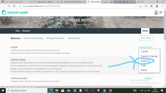
Task: Open Communities tab
Action: pyautogui.click(x=74, y=38)
